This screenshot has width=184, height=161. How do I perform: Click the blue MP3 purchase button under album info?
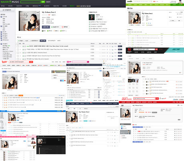[46, 27]
